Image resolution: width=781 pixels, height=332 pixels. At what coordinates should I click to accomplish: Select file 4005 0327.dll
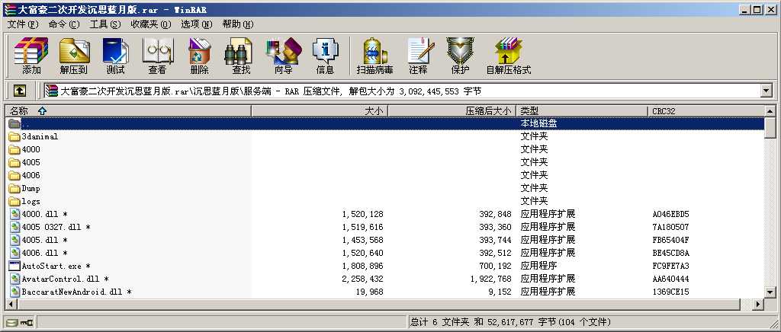click(56, 227)
